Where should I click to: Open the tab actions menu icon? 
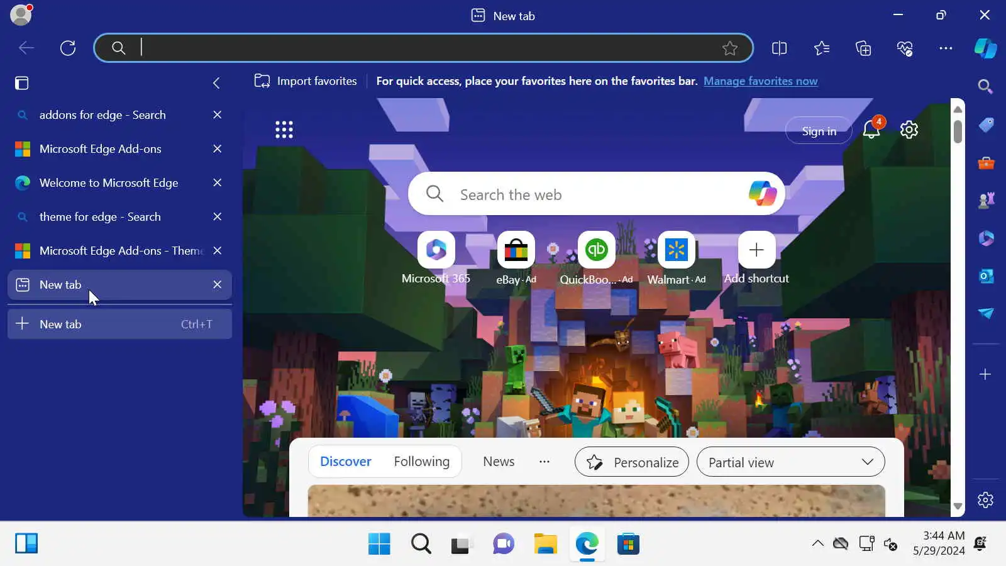(x=22, y=83)
